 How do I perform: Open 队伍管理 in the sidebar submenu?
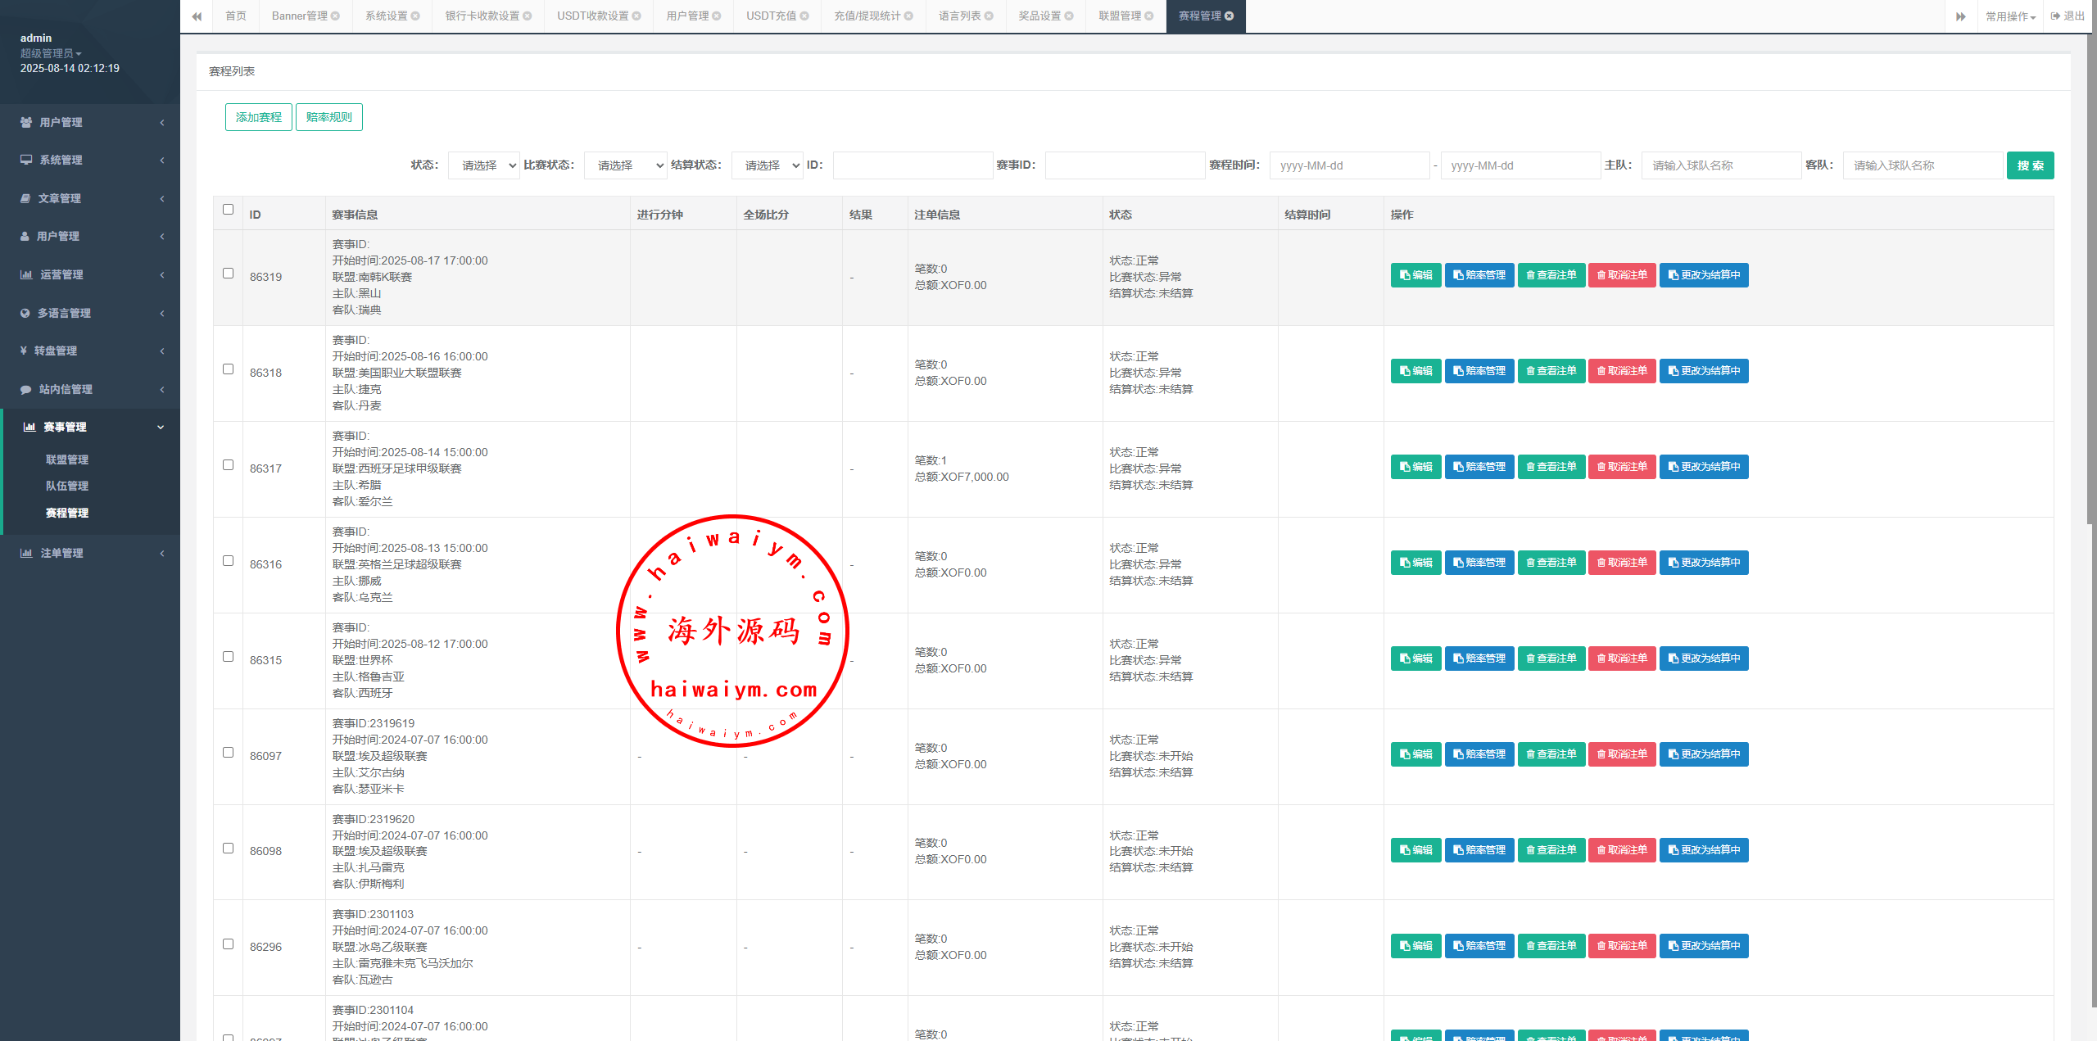pyautogui.click(x=67, y=486)
